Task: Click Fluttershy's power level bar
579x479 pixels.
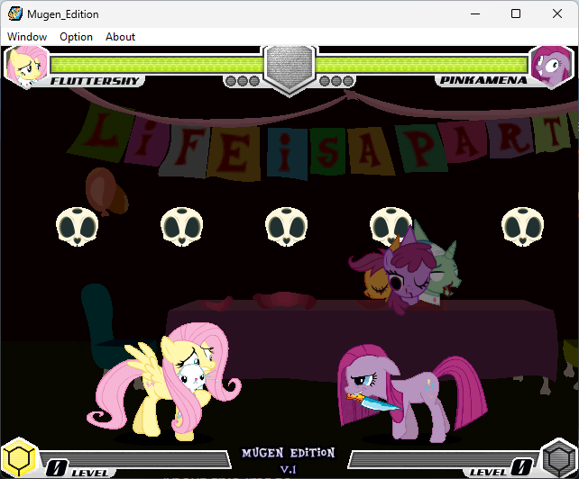Action: tap(135, 459)
